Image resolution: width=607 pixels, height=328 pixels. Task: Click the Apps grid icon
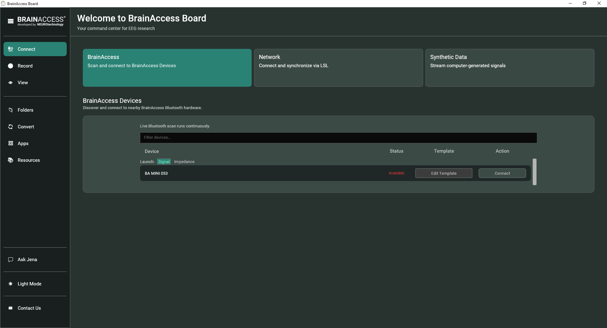click(x=10, y=143)
